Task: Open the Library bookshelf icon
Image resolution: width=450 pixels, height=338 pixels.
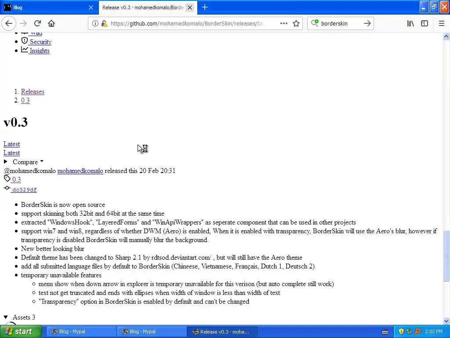Action: [410, 24]
